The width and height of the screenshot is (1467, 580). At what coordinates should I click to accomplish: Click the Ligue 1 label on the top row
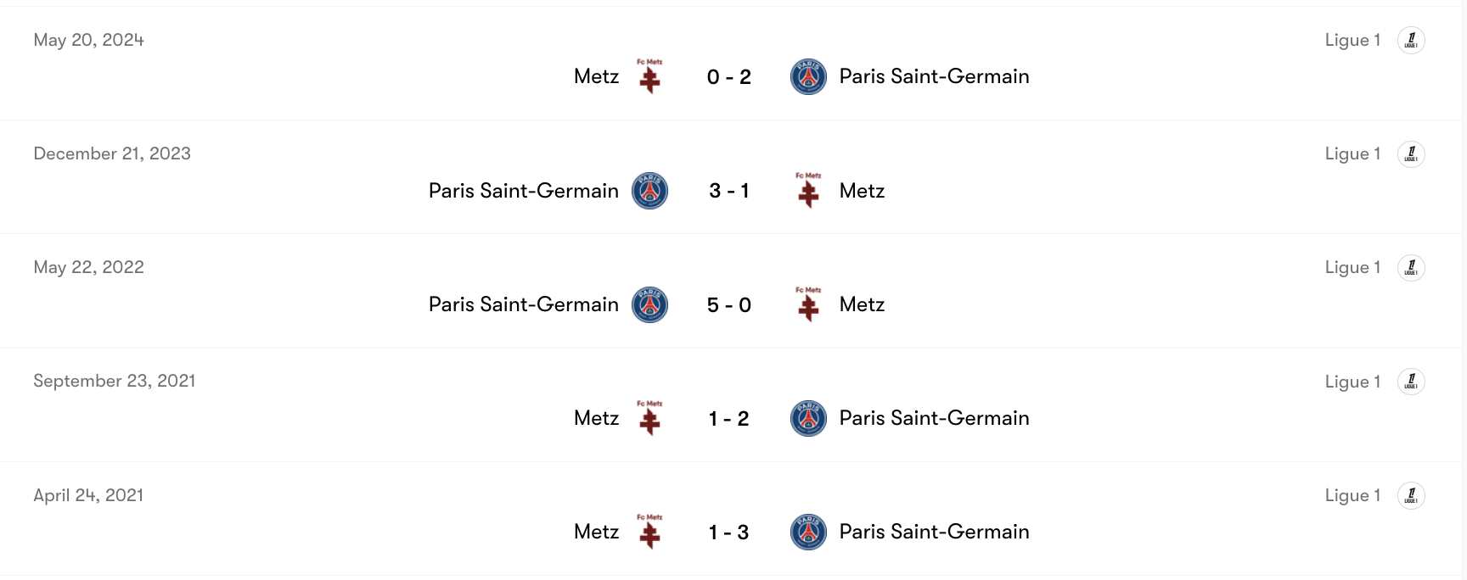(x=1352, y=40)
